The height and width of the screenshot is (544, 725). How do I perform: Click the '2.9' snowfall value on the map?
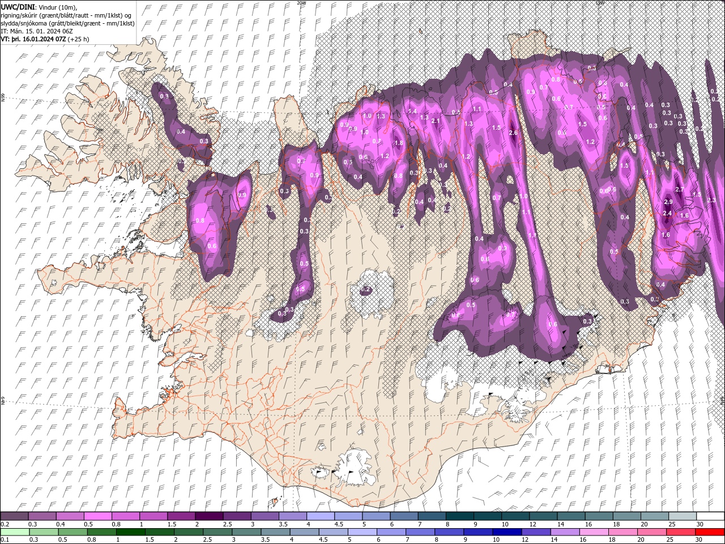[668, 202]
